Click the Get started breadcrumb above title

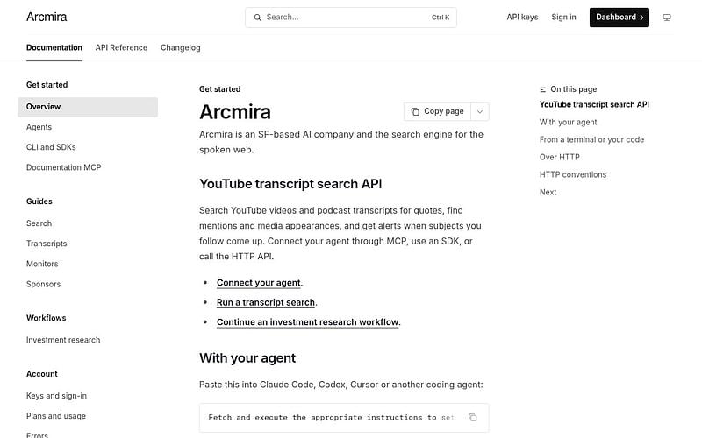[220, 89]
